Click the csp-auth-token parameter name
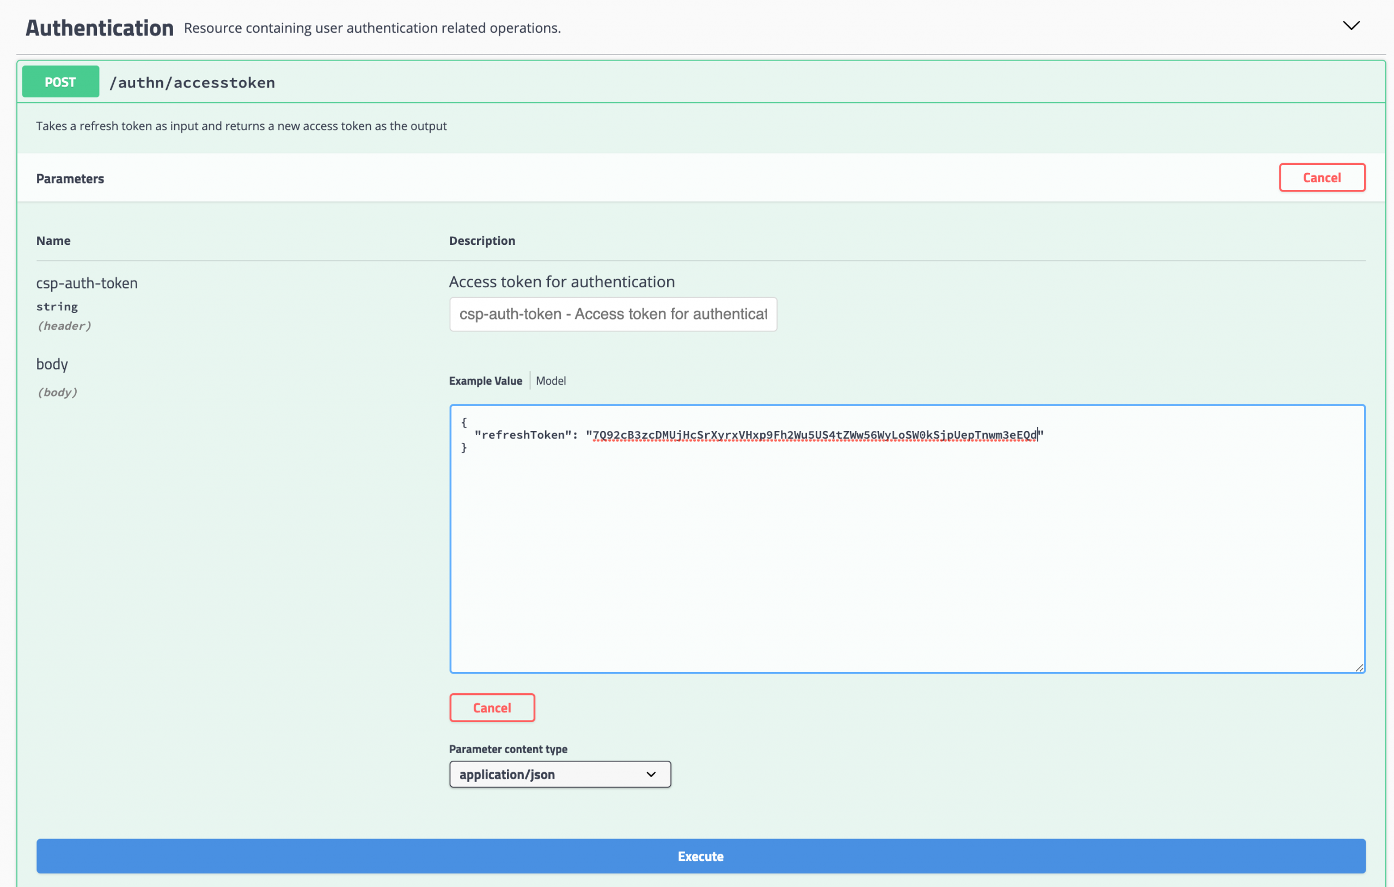1394x887 pixels. coord(87,283)
